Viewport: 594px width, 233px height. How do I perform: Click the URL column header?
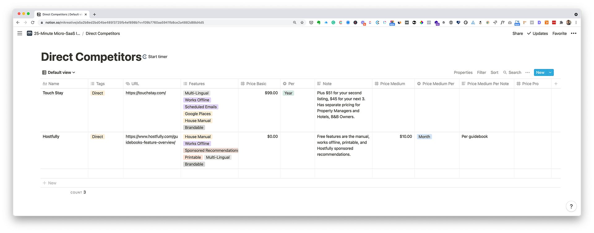pyautogui.click(x=152, y=84)
